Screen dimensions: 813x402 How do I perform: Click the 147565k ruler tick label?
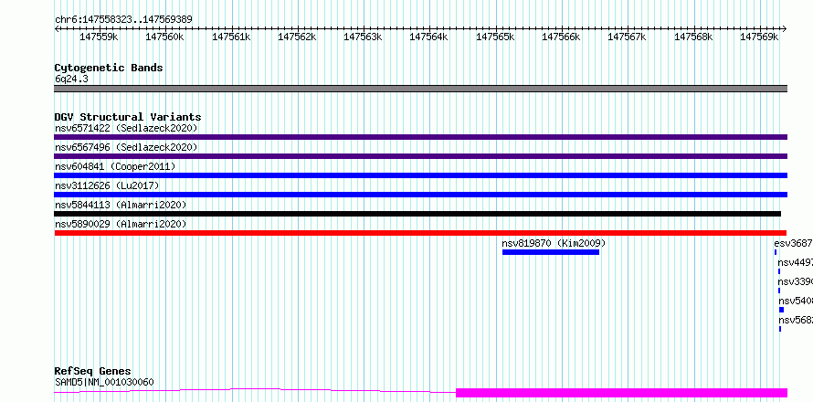(x=495, y=37)
